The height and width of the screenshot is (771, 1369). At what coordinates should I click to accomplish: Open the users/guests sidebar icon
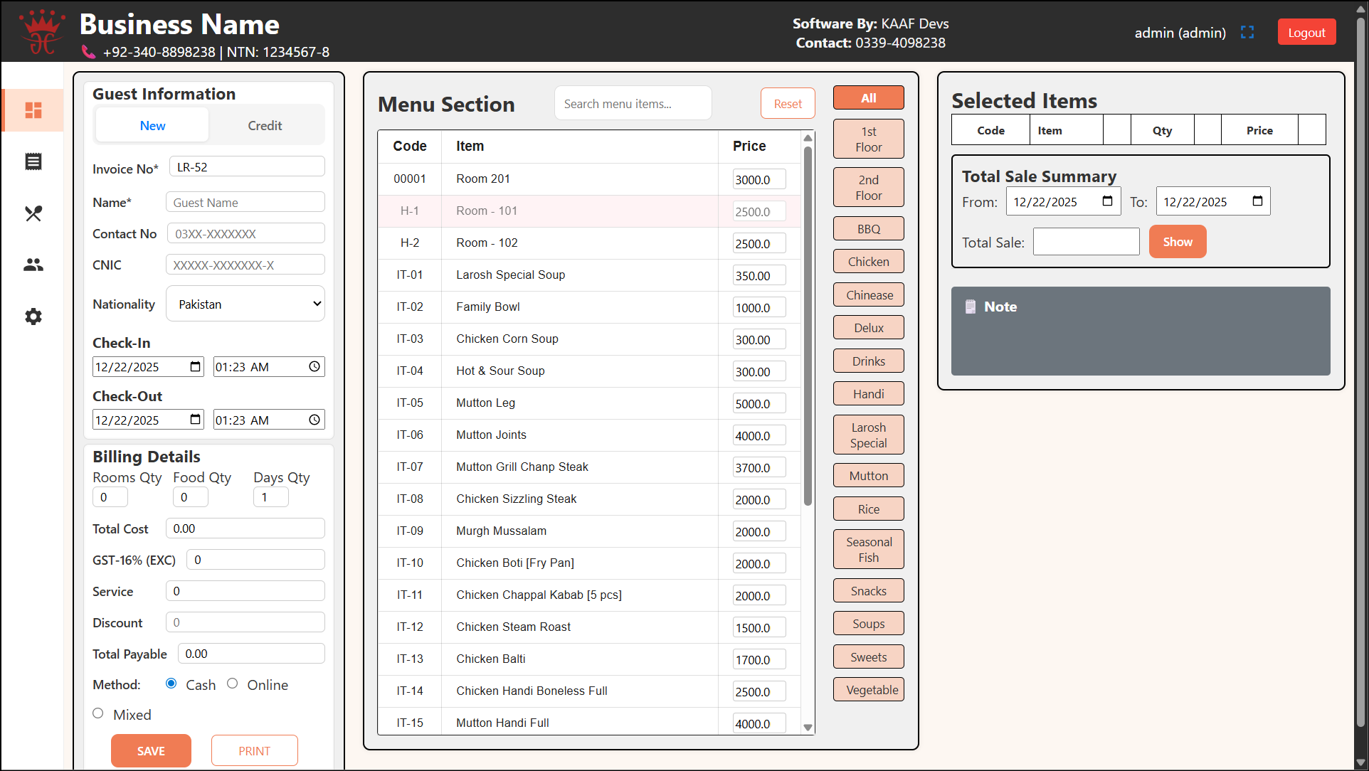[33, 265]
